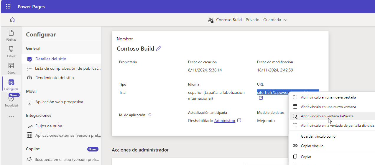375x165 pixels.
Task: Click the site visibility people-lock icon
Action: pyautogui.click(x=210, y=20)
